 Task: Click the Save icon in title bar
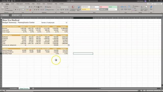click(12, 1)
